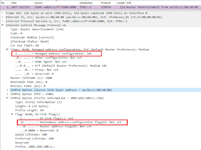Select Router address flag(R): Not set
Viewport: 201px width, 150px height.
pos(56,126)
